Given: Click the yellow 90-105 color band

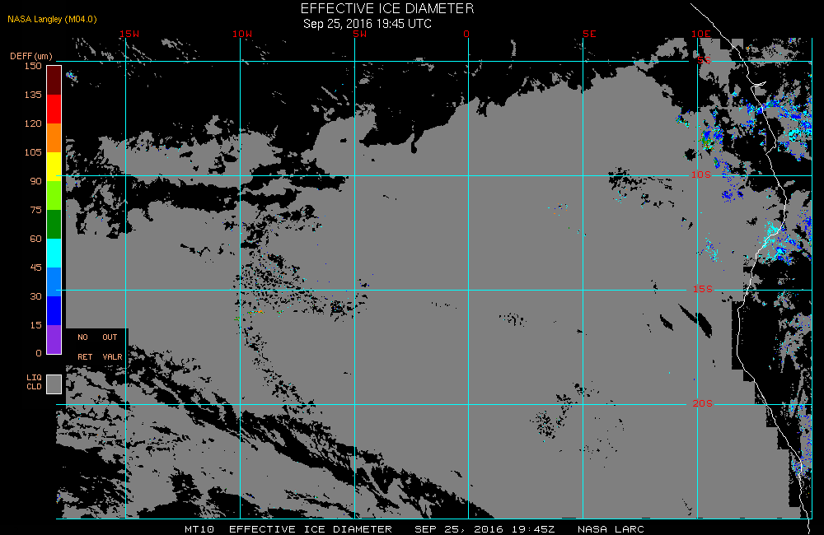Looking at the screenshot, I should point(54,166).
